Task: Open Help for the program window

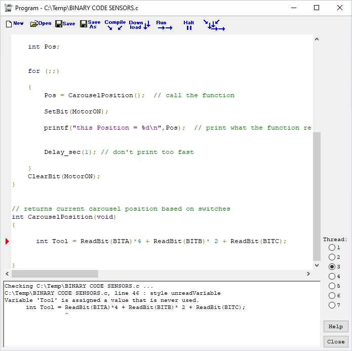Action: coord(335,327)
